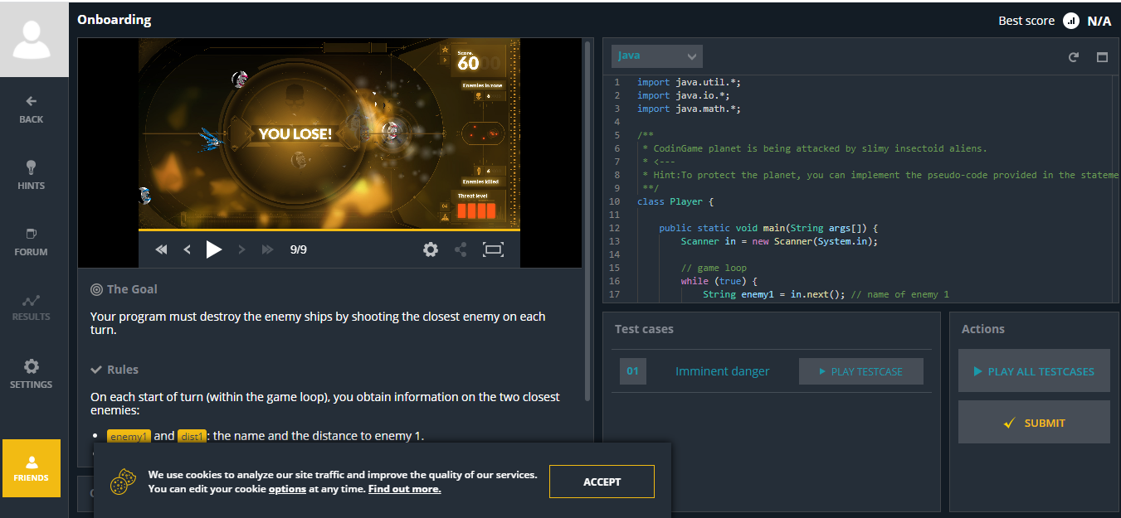The image size is (1121, 518).
Task: Go back using the BACK arrow
Action: point(32,109)
